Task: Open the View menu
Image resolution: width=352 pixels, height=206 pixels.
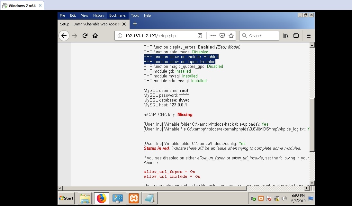Action: pyautogui.click(x=85, y=15)
